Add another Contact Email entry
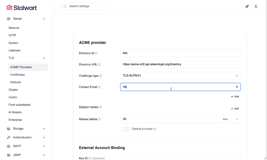267x160 pixels. coord(235,96)
